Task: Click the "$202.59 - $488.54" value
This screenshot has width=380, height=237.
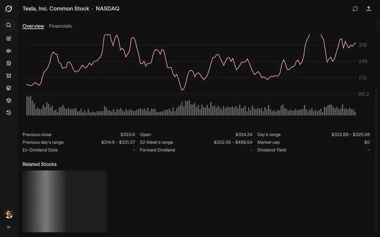Action: click(233, 142)
